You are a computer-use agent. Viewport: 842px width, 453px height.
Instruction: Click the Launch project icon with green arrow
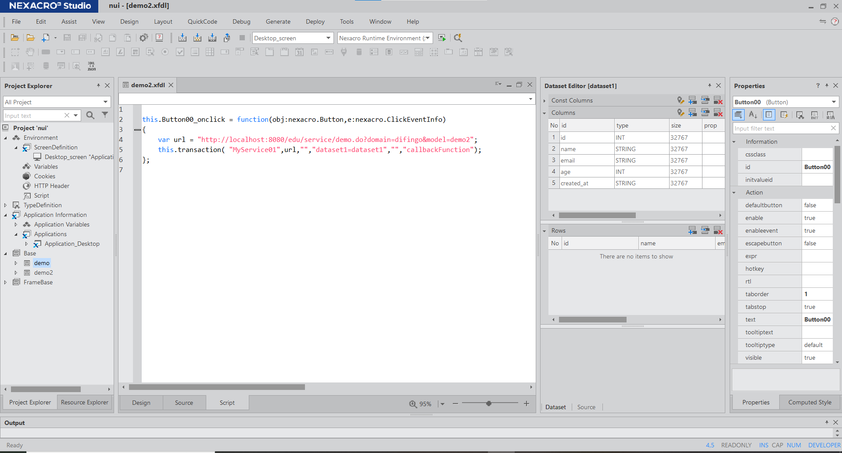point(442,38)
